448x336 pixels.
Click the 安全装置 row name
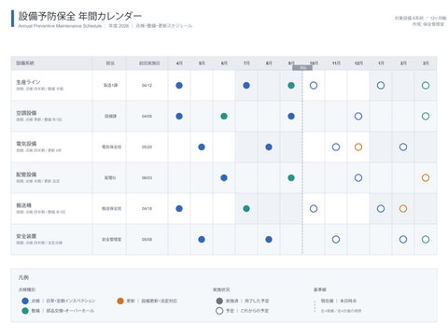pos(26,236)
